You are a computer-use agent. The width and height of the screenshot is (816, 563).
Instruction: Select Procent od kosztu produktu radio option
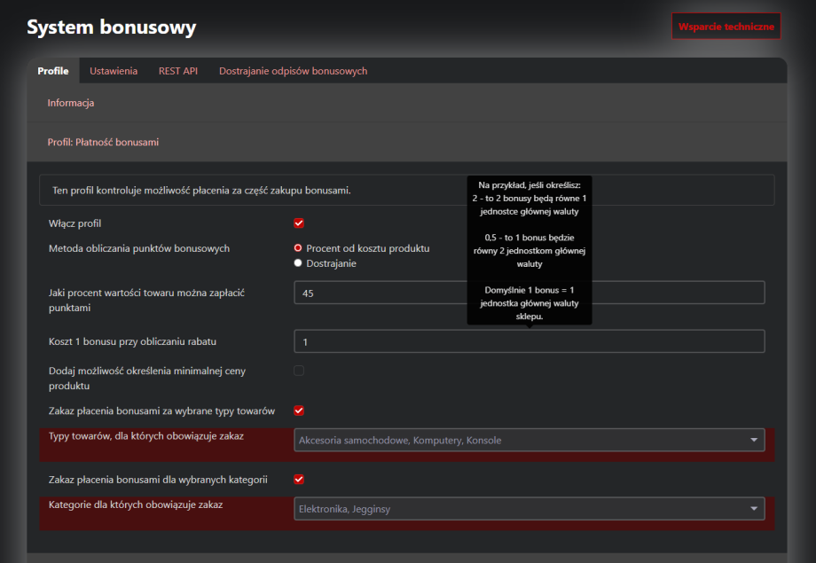pyautogui.click(x=299, y=248)
